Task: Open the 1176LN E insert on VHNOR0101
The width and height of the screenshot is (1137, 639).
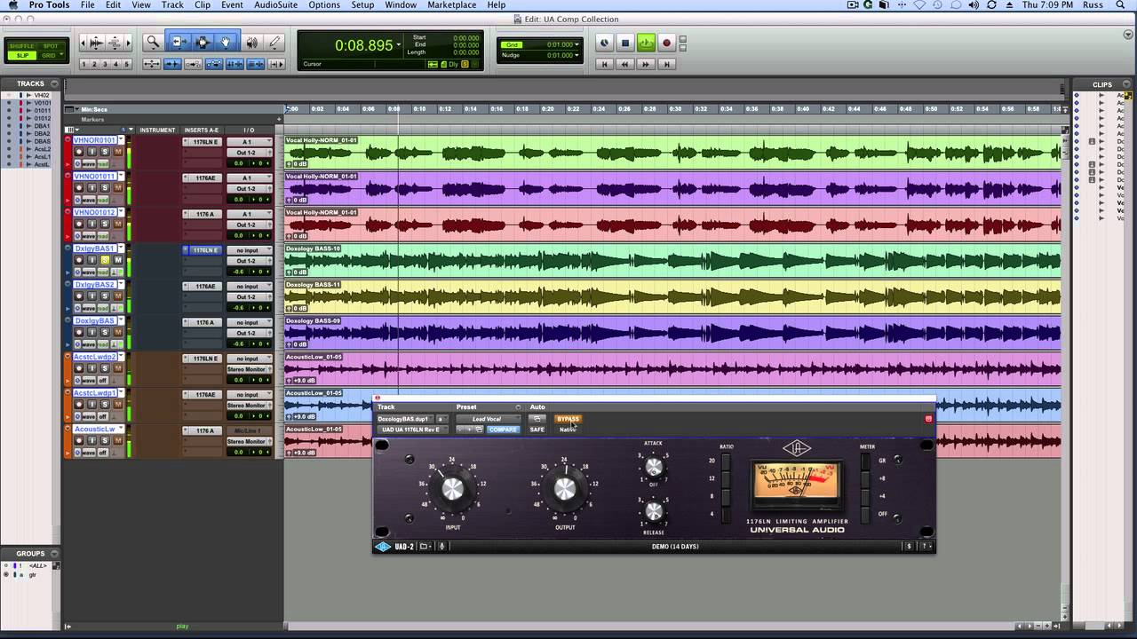Action: 204,142
